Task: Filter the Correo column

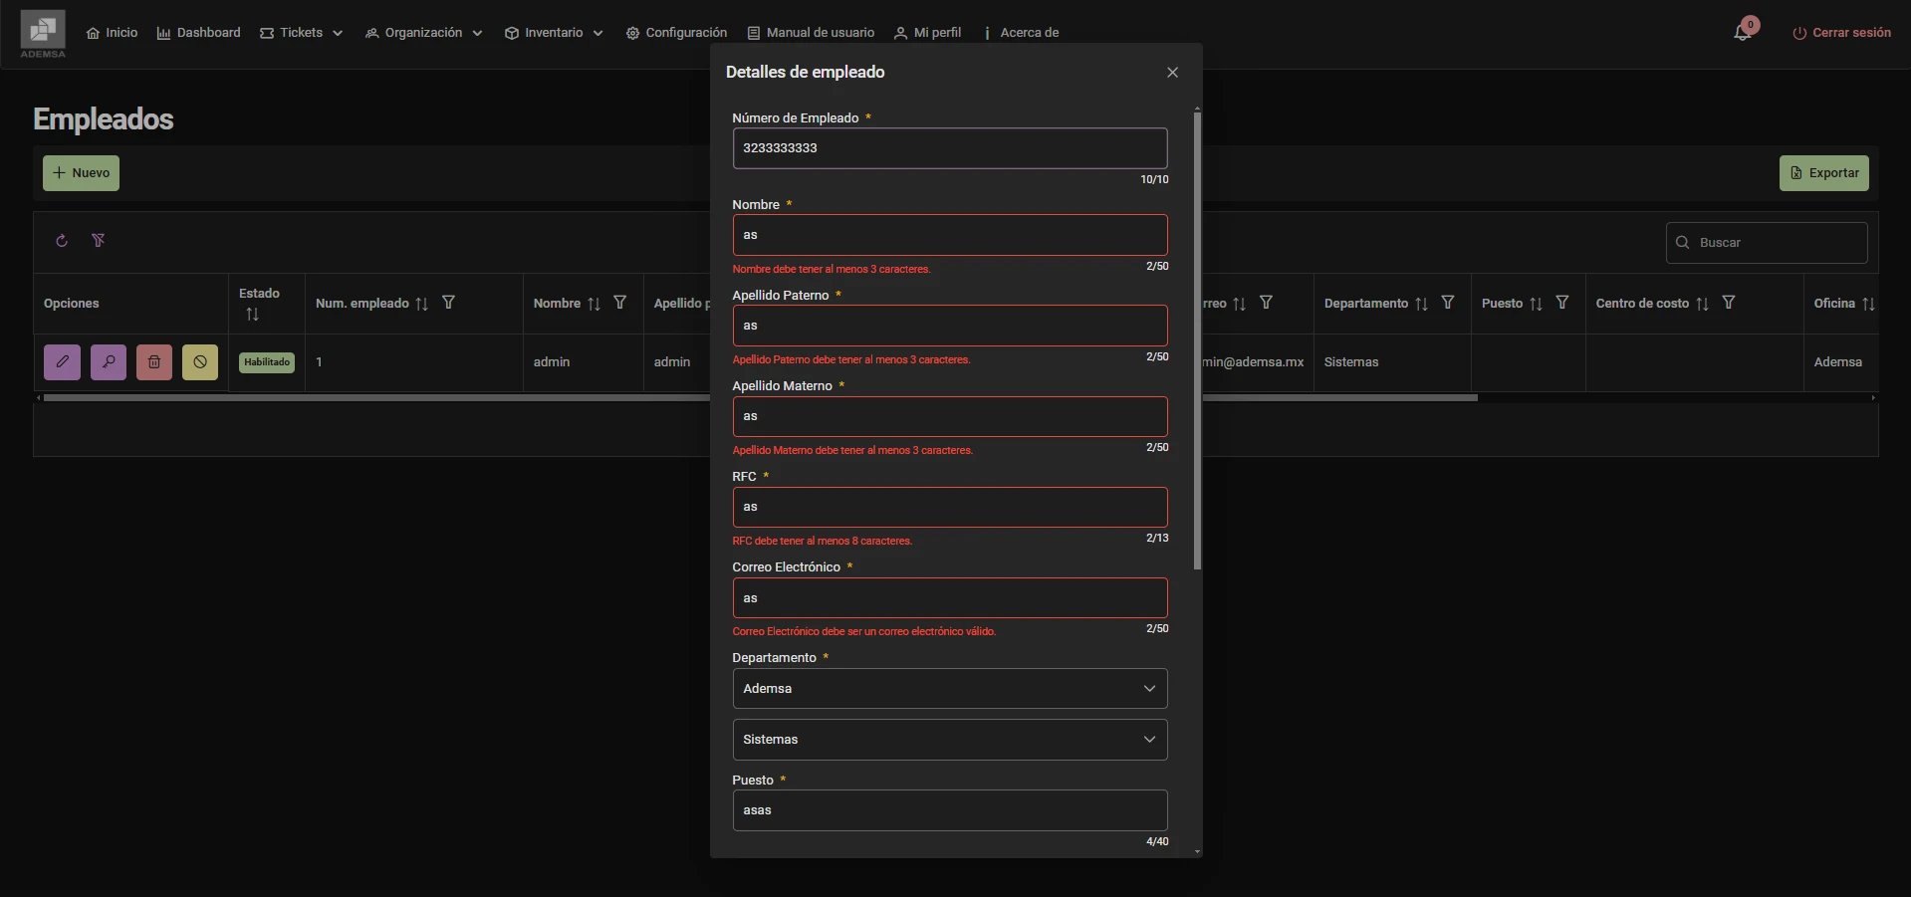Action: [1266, 303]
